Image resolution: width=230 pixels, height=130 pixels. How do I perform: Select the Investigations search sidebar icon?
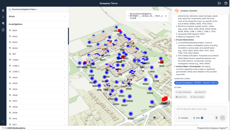(x=3, y=23)
